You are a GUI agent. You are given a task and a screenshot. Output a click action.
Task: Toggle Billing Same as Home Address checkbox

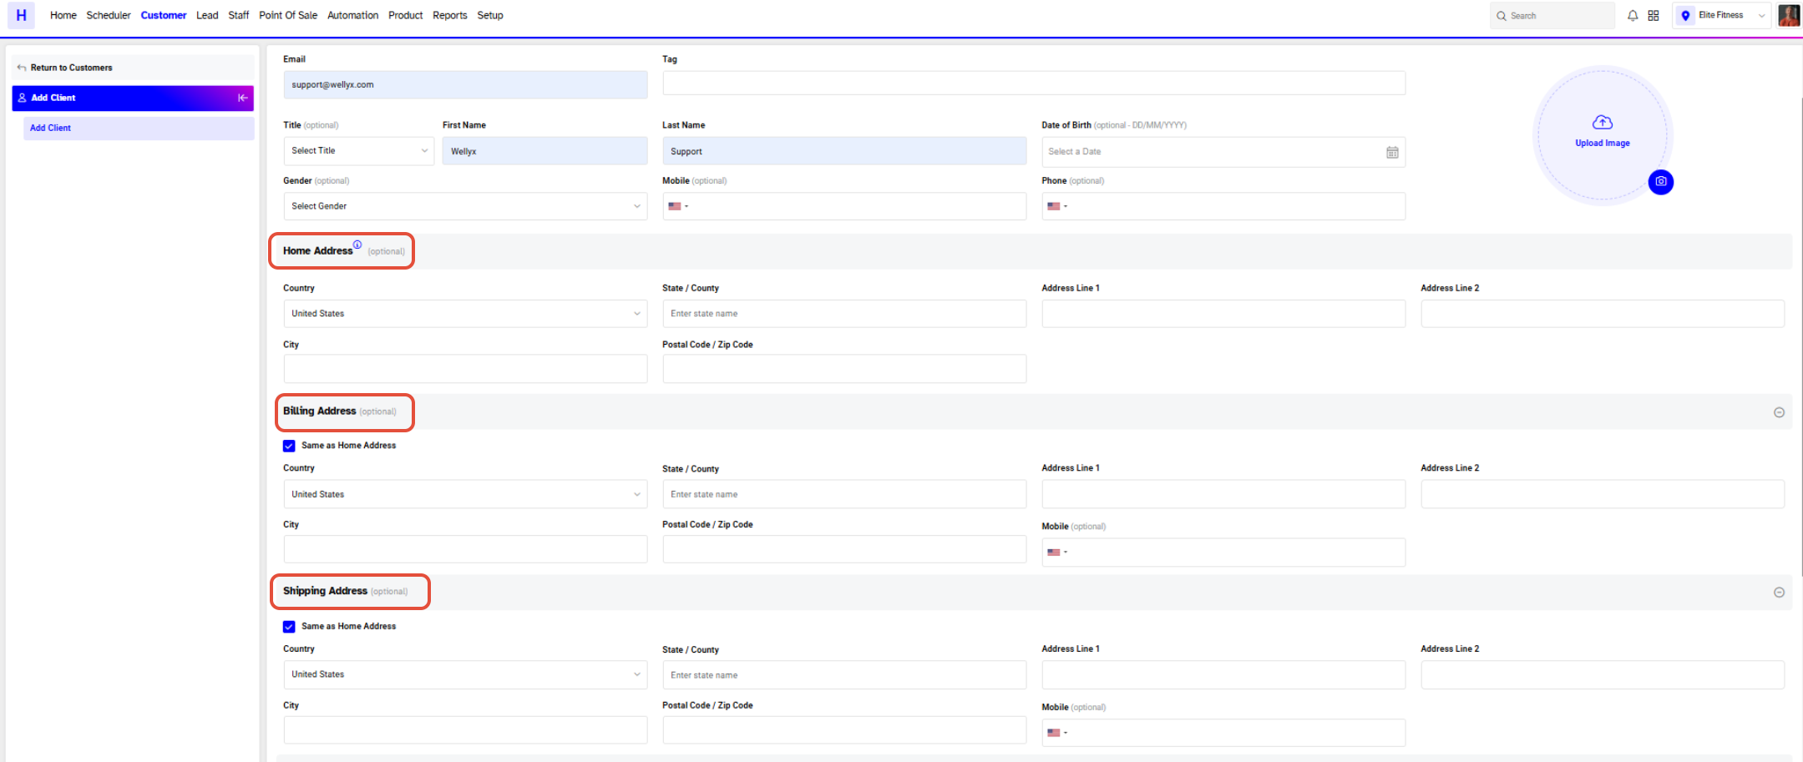coord(289,446)
